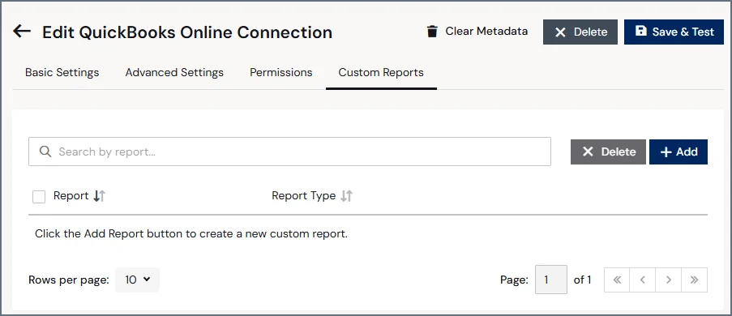
Task: Click the magnifier icon in search box
Action: pos(45,152)
